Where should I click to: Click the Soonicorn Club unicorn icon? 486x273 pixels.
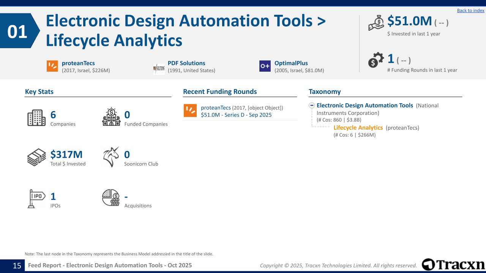(x=111, y=156)
